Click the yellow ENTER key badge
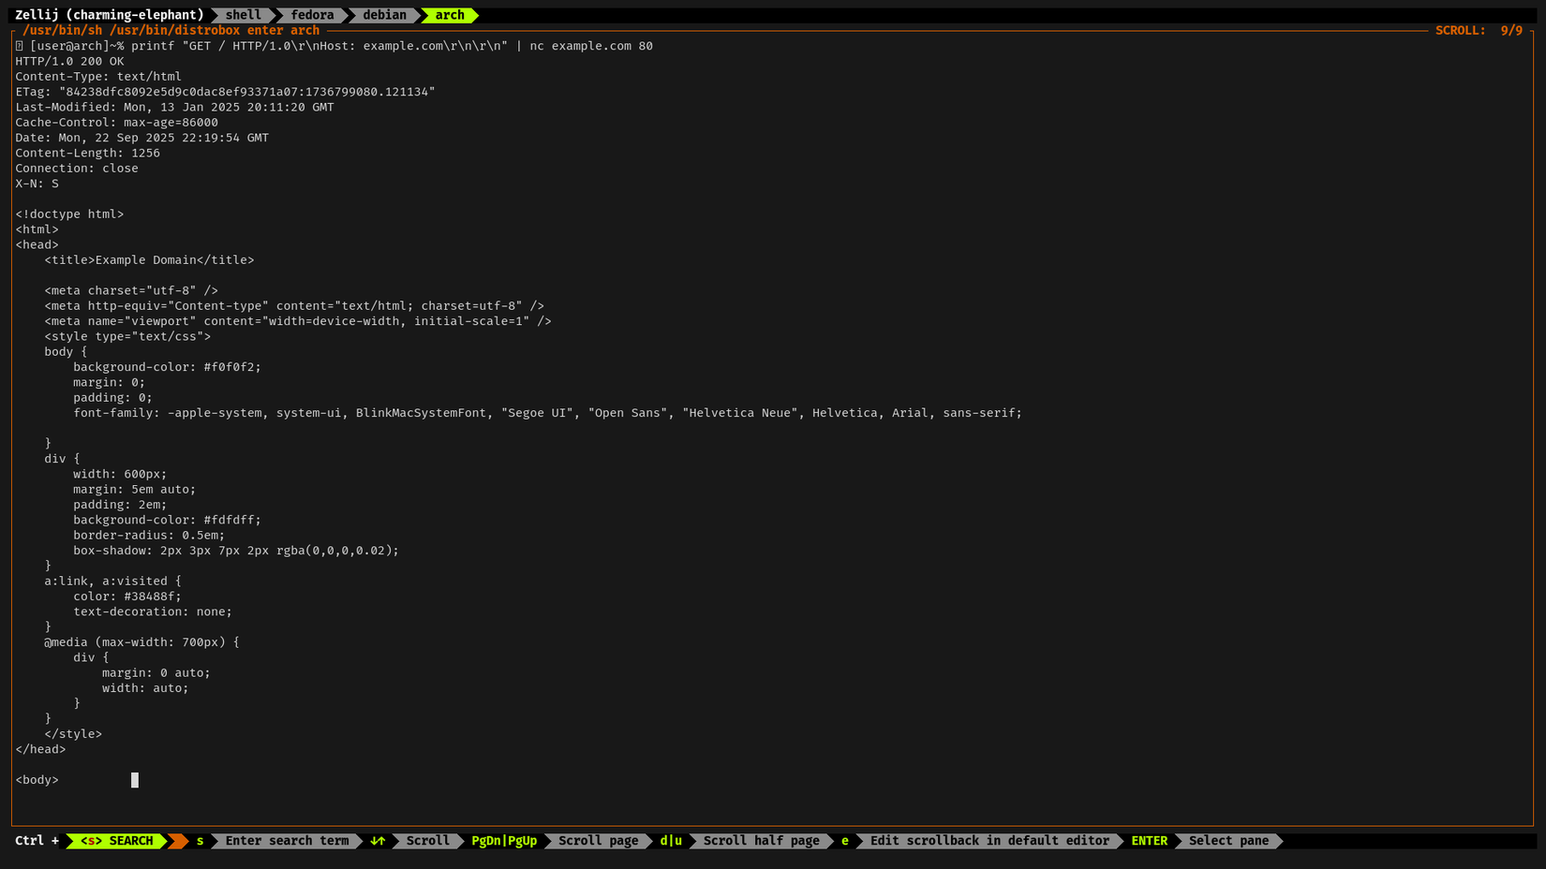Screen dimensions: 1546x869 pyautogui.click(x=1149, y=840)
